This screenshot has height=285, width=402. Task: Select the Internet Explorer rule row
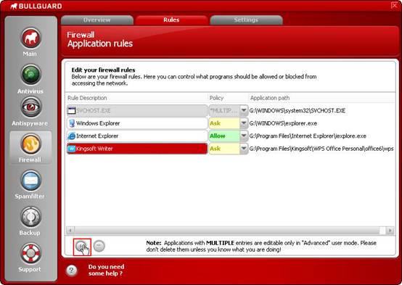point(137,136)
